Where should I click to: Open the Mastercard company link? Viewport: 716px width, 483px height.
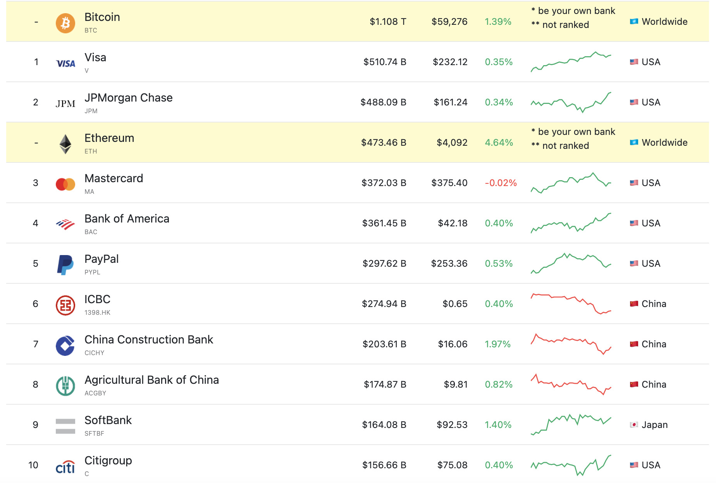pos(114,178)
